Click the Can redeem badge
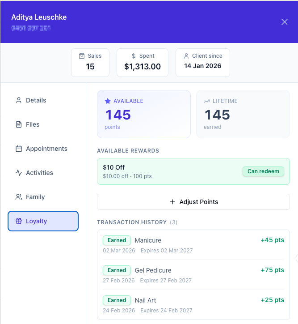This screenshot has width=298, height=324. tap(263, 171)
